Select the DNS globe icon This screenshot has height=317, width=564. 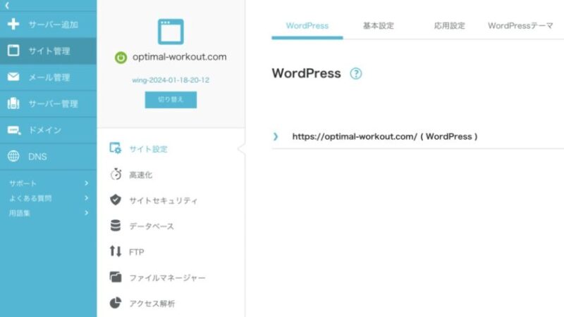(13, 157)
